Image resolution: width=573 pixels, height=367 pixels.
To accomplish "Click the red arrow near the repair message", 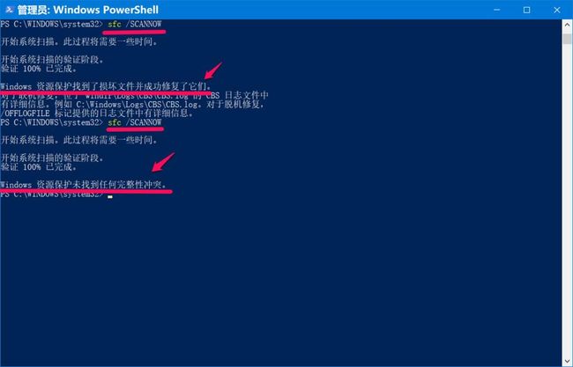I will [x=213, y=70].
